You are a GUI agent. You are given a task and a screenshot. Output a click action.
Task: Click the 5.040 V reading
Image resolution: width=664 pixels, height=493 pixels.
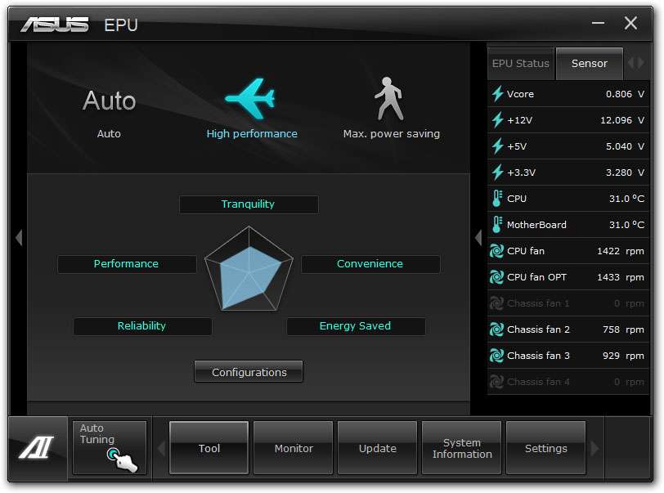[625, 146]
